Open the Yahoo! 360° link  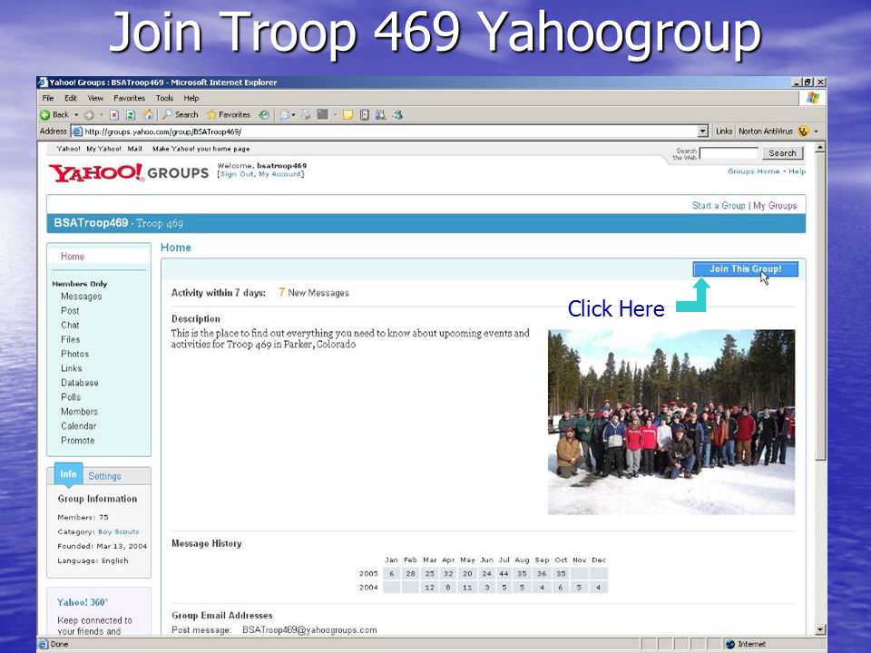(83, 602)
